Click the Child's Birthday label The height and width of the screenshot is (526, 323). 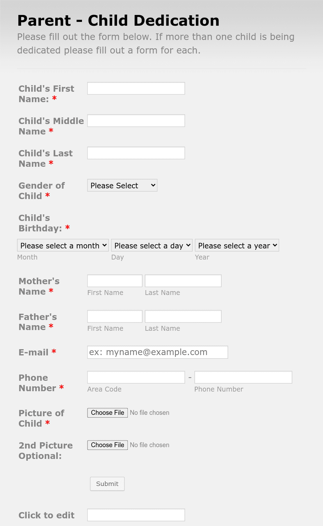click(44, 223)
